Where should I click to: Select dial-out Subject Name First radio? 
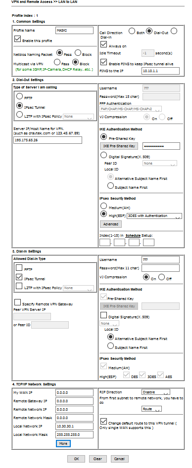coord(110,186)
